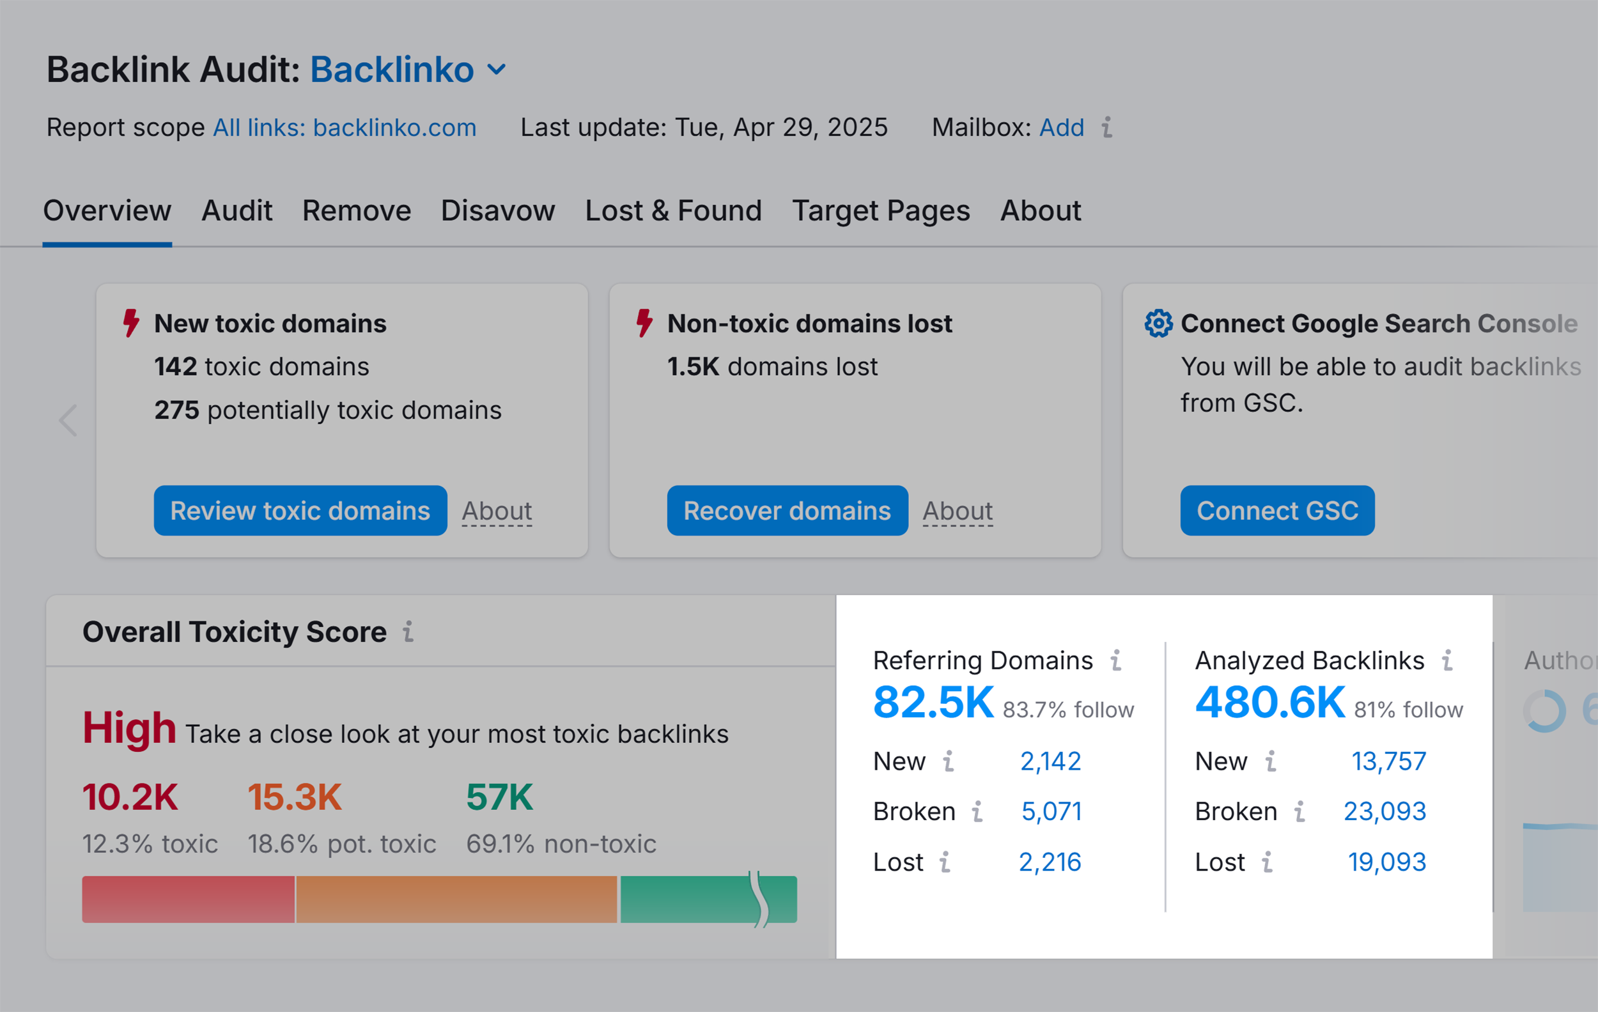The image size is (1598, 1012).
Task: Click the 5,071 broken referring domains
Action: [x=1052, y=812]
